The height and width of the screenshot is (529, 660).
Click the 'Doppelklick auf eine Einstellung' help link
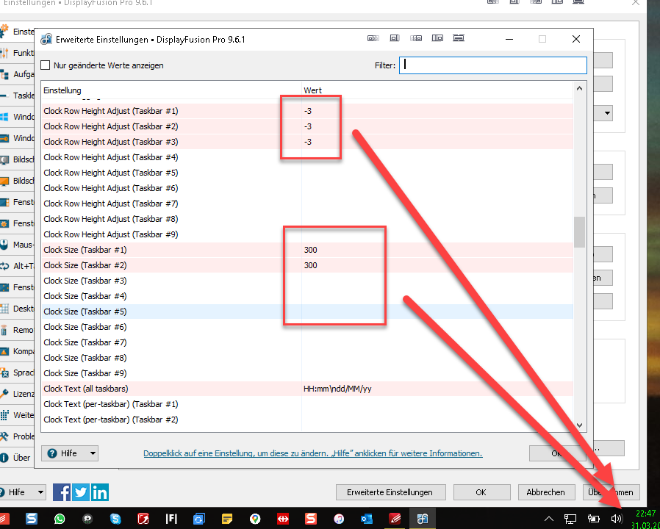coord(312,453)
